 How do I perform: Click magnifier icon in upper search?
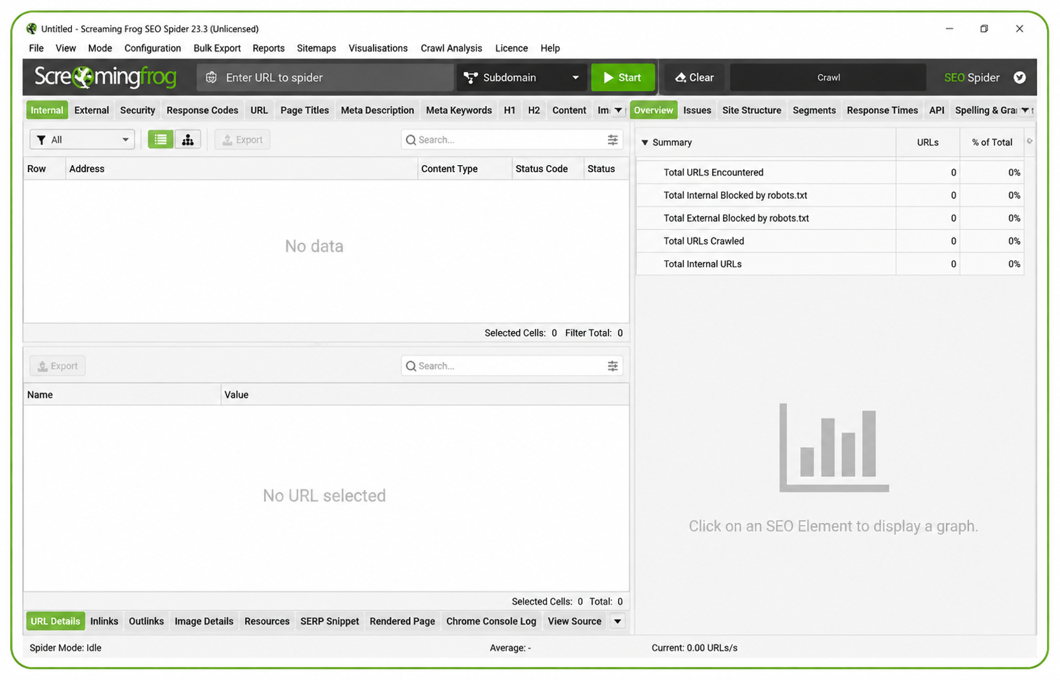pos(411,140)
